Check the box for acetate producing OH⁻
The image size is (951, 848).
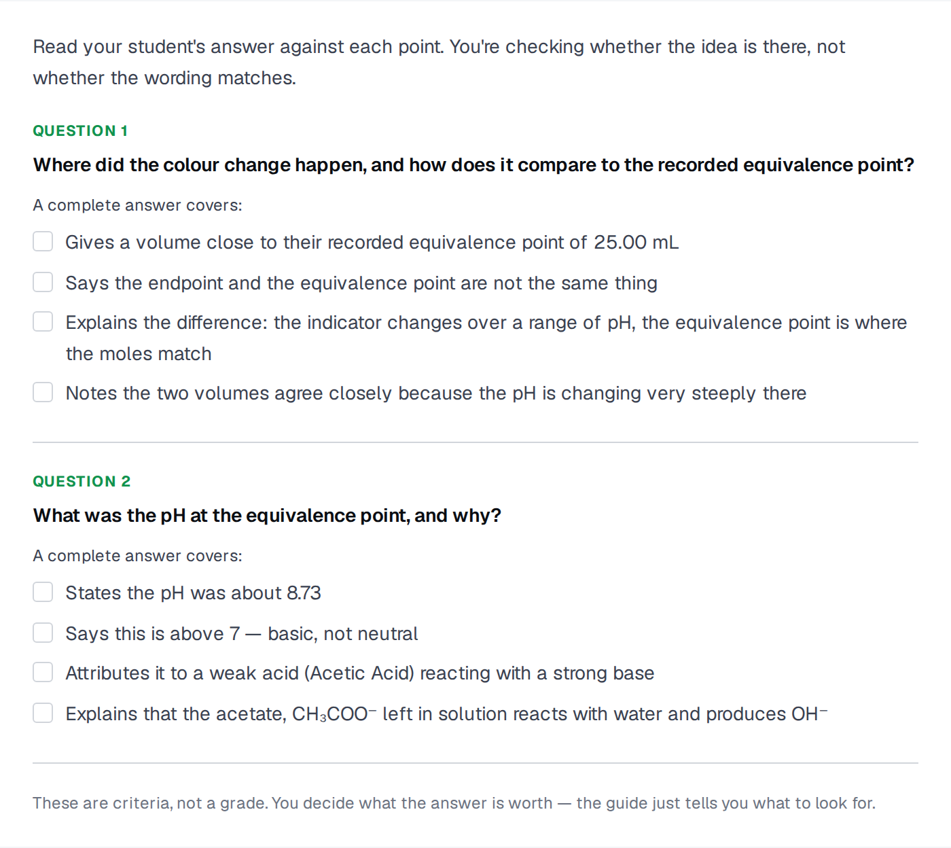[43, 713]
